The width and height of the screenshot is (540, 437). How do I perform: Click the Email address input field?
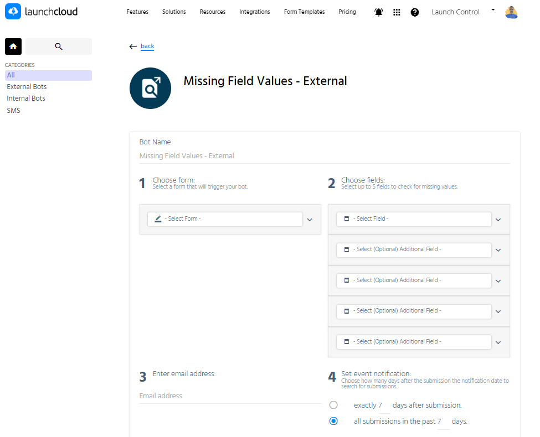230,396
